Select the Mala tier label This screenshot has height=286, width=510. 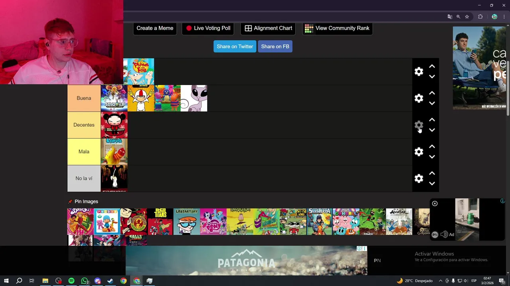[x=84, y=151]
